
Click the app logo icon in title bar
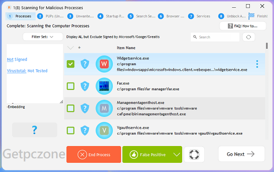coord(9,7)
